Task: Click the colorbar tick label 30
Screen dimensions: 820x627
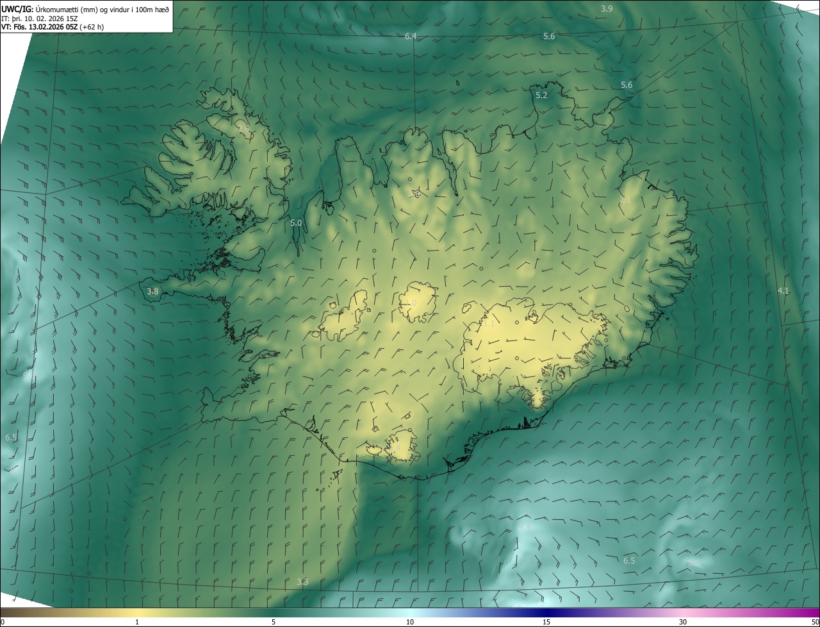Action: [x=683, y=622]
